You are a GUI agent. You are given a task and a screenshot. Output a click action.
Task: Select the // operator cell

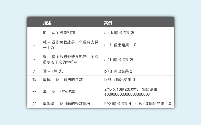coord(34,104)
